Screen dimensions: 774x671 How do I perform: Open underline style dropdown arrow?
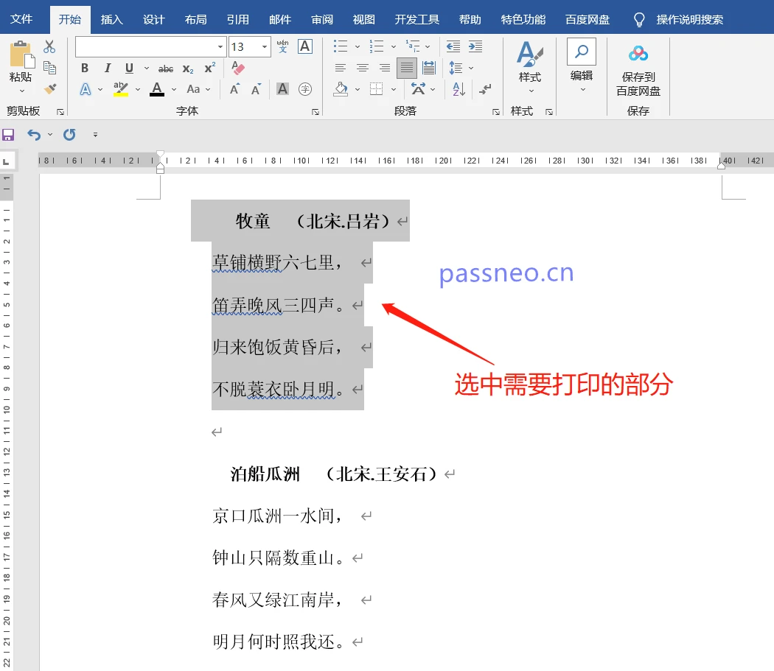click(147, 68)
